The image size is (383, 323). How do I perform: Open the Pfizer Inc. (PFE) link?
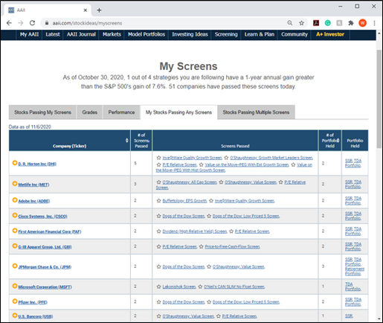coord(33,302)
